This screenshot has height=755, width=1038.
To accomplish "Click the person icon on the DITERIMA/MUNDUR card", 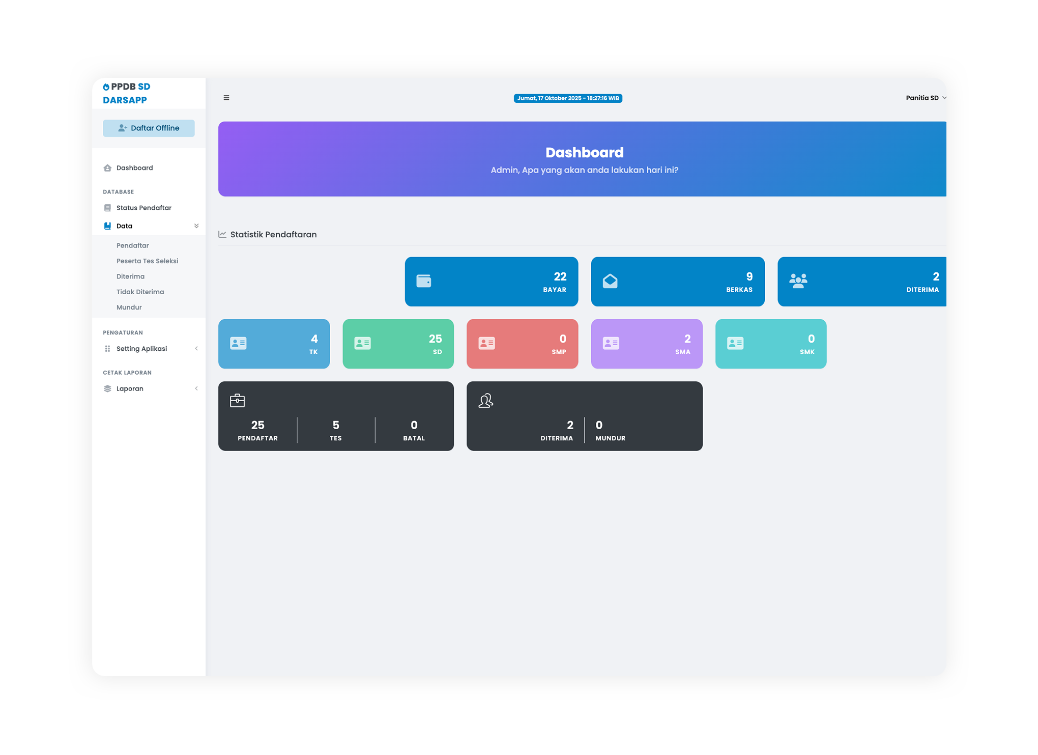I will [x=486, y=401].
